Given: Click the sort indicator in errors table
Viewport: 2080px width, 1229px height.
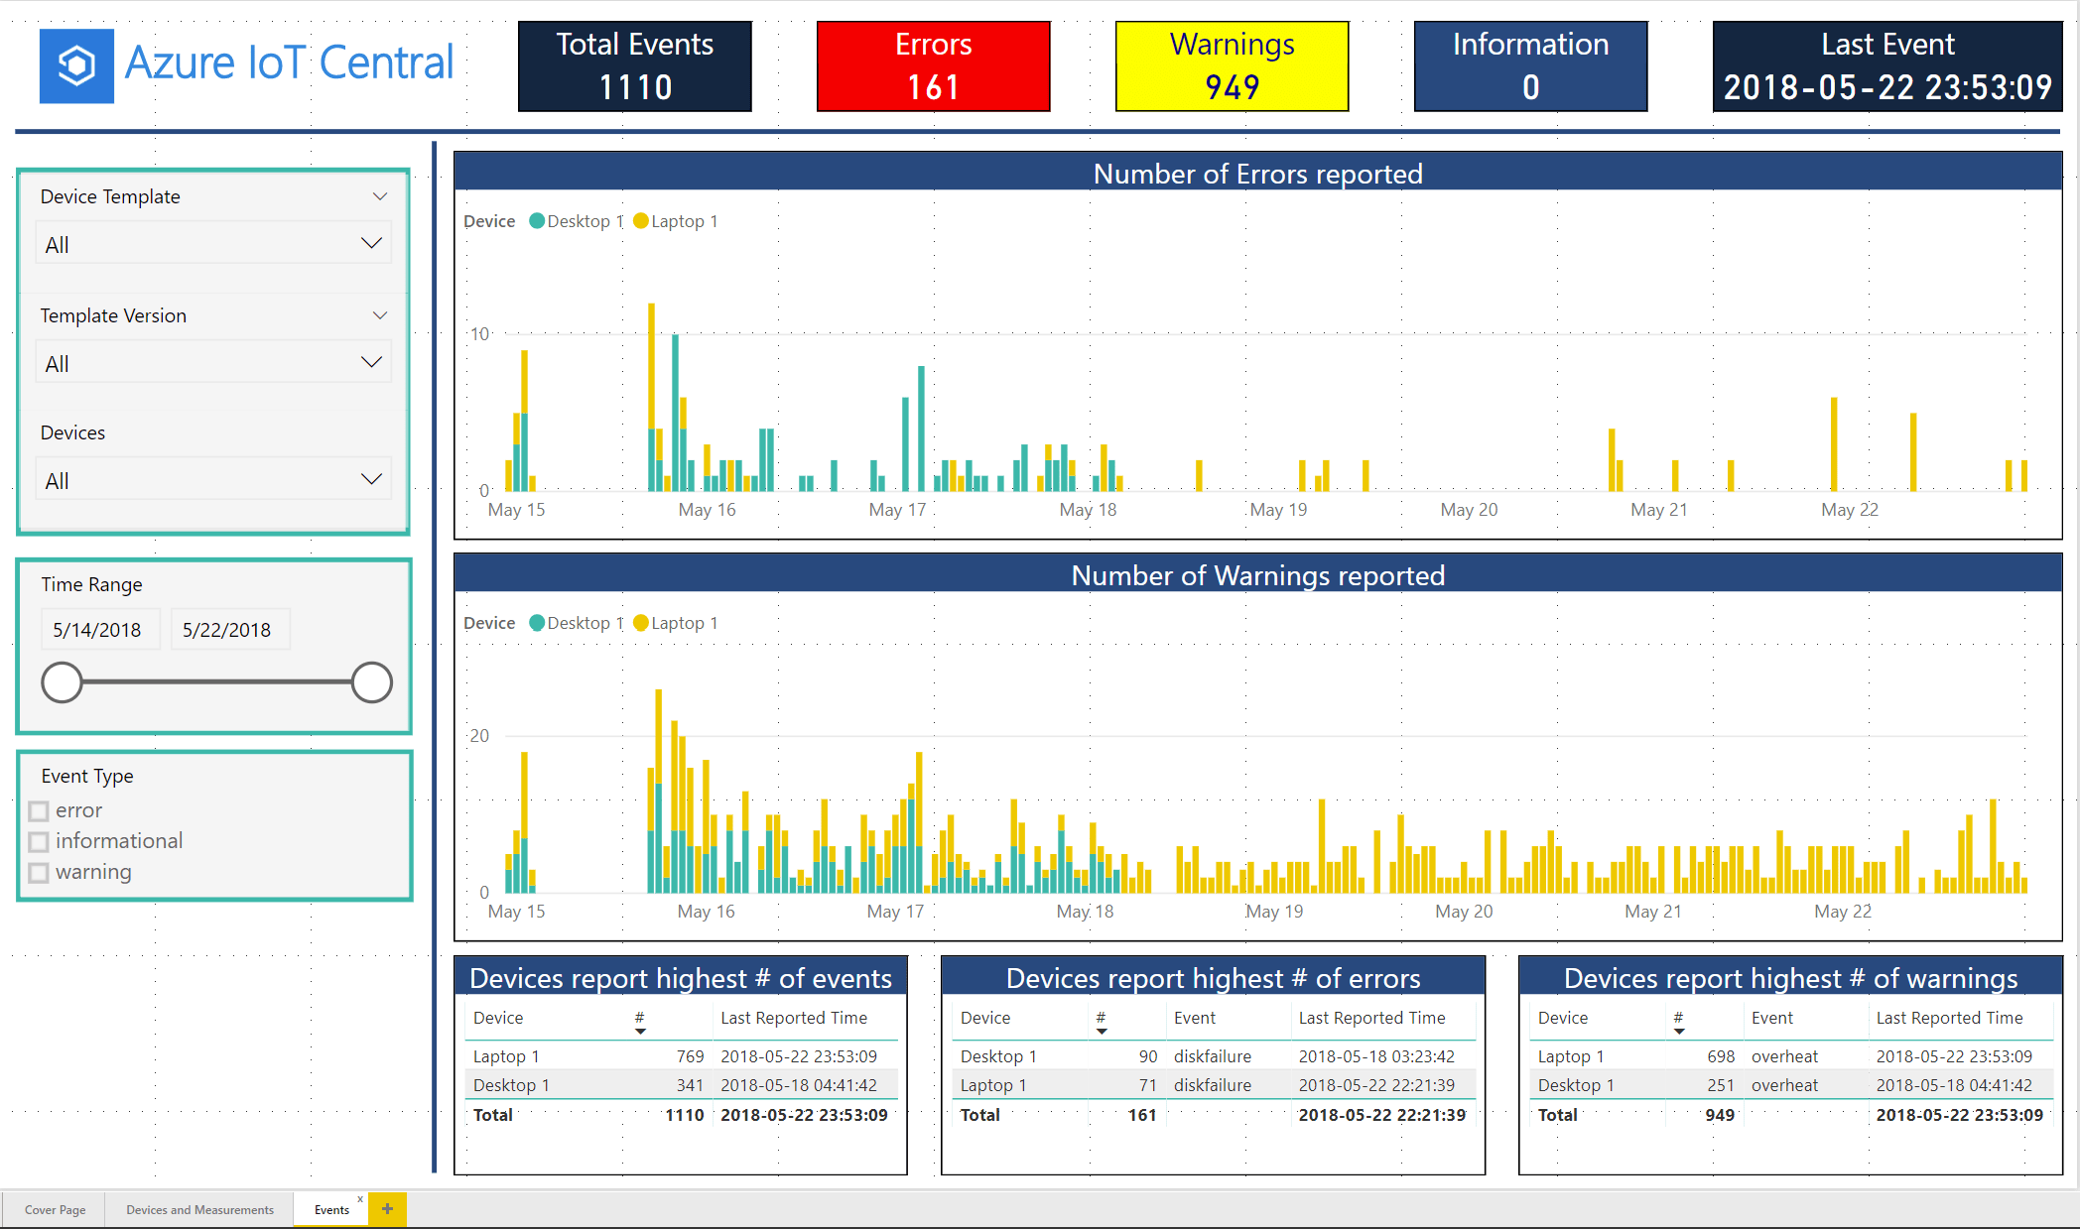Looking at the screenshot, I should tap(1102, 1032).
